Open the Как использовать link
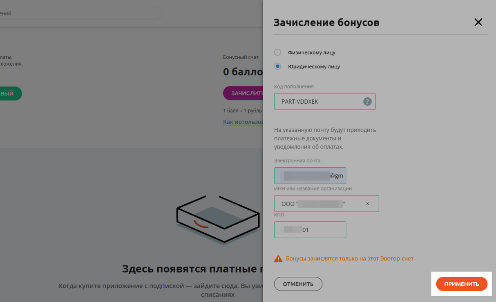 pyautogui.click(x=243, y=122)
